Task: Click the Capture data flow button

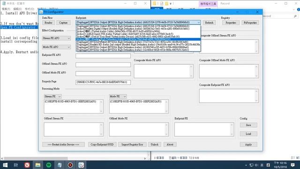Action: [63, 23]
